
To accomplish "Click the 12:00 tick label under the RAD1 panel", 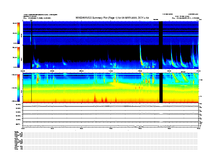I will pyautogui.click(x=111, y=71).
